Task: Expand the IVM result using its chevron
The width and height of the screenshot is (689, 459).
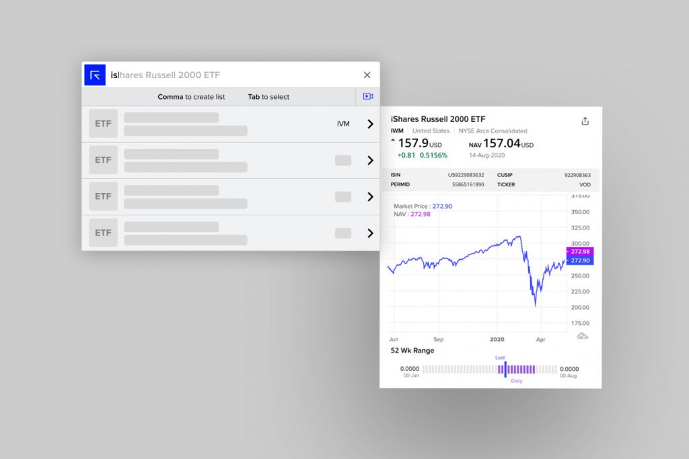Action: (370, 124)
